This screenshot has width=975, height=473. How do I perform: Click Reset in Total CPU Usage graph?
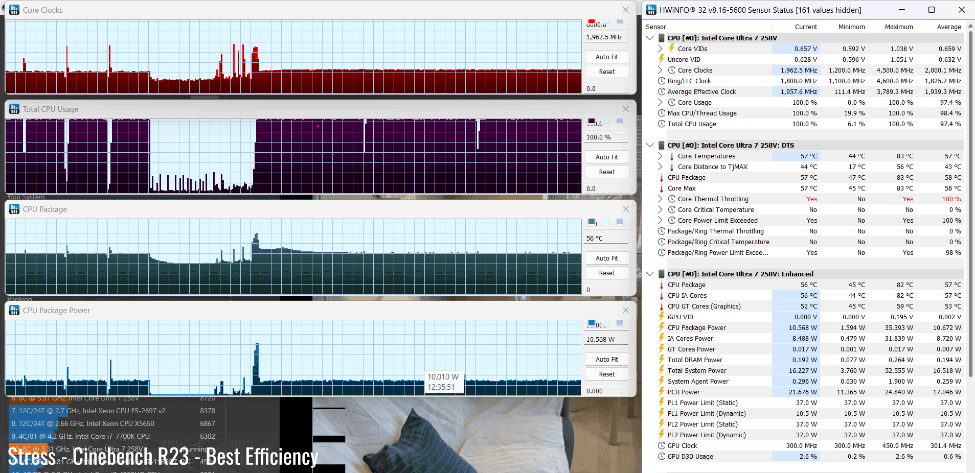click(607, 172)
